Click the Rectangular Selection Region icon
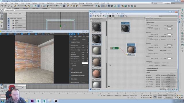 point(32,6)
